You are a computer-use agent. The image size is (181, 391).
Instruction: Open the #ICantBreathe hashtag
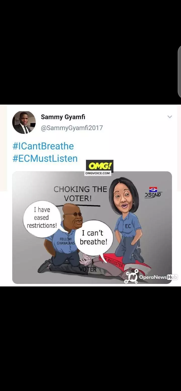43,146
